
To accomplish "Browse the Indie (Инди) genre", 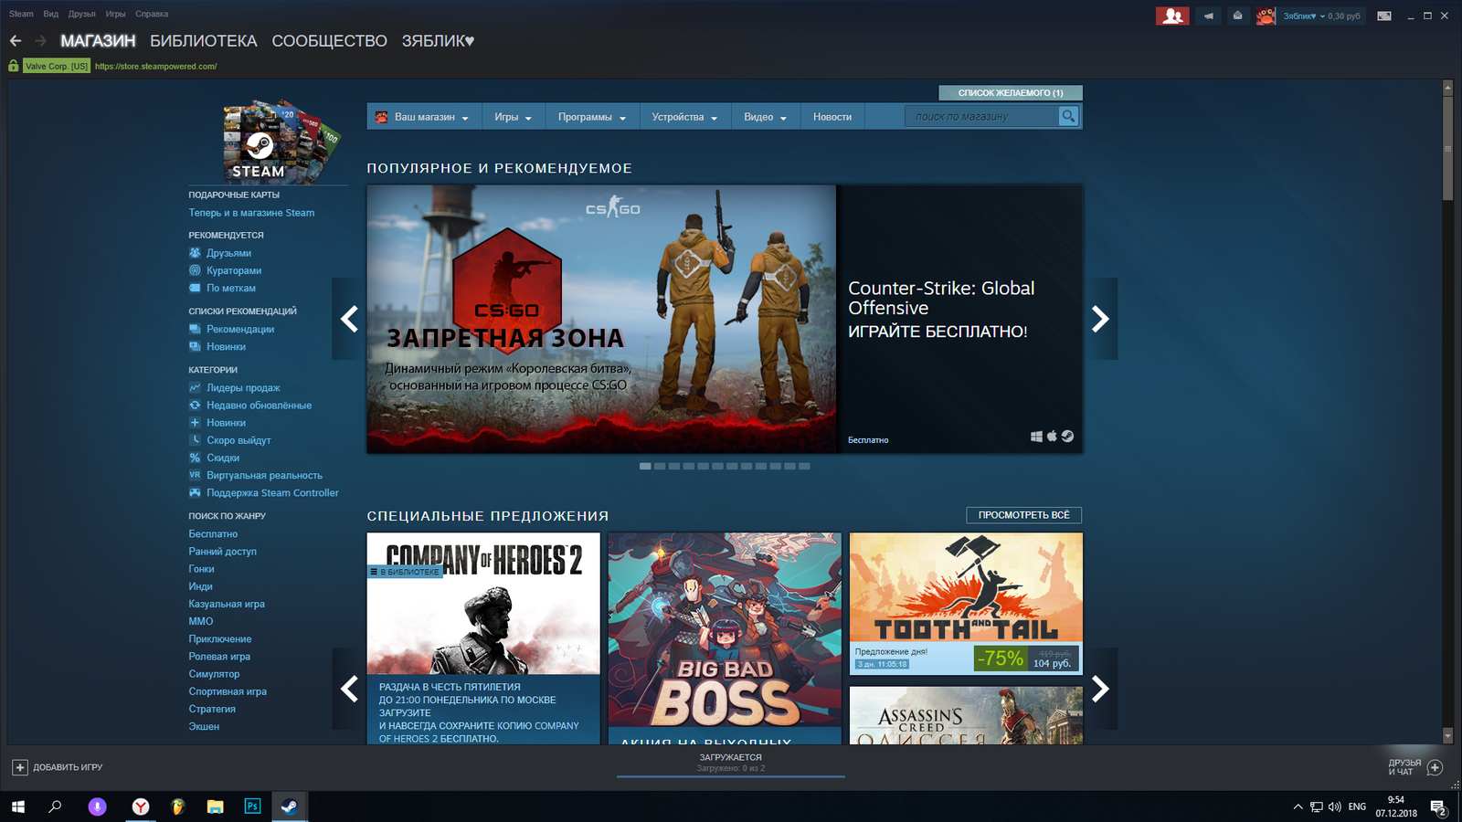I will coord(200,586).
